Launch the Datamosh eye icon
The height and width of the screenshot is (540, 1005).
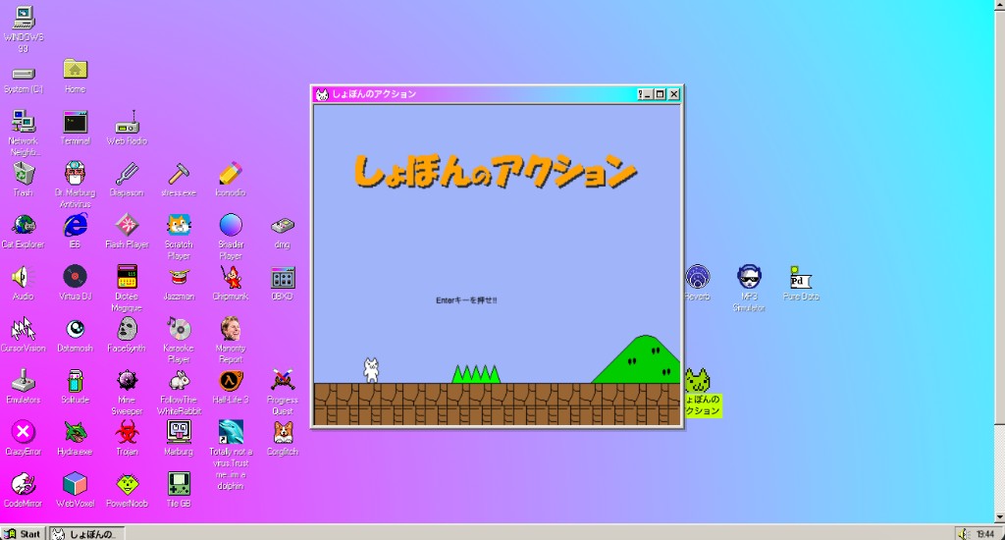[75, 329]
